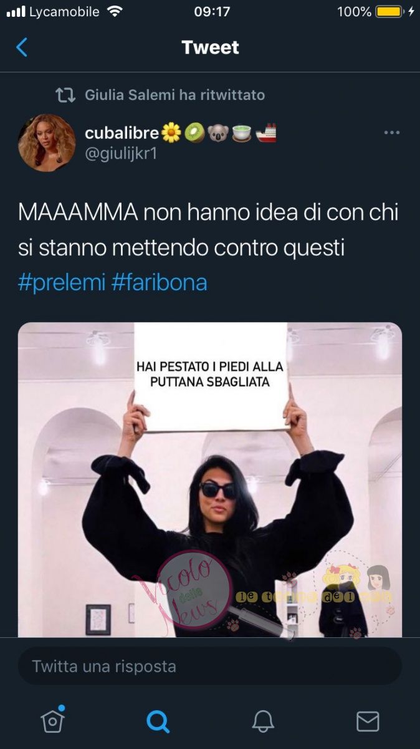Tap the retweet icon beside Giulia Salemi
The image size is (420, 749).
tap(65, 95)
